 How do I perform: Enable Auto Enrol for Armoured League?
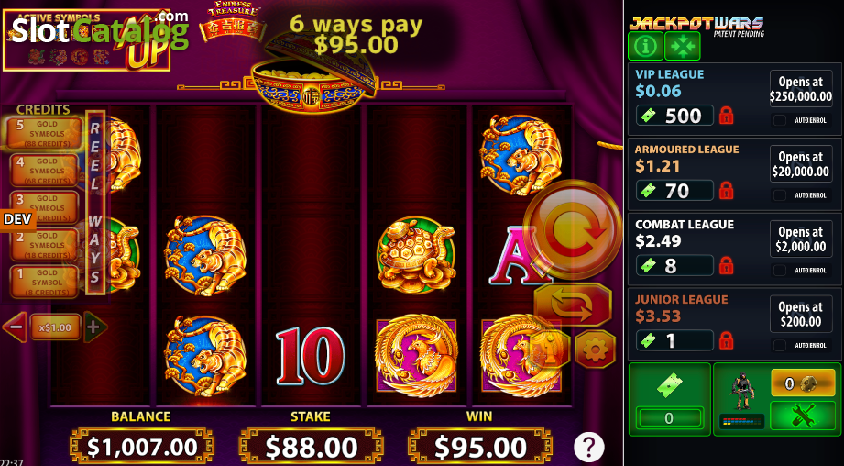coord(780,195)
